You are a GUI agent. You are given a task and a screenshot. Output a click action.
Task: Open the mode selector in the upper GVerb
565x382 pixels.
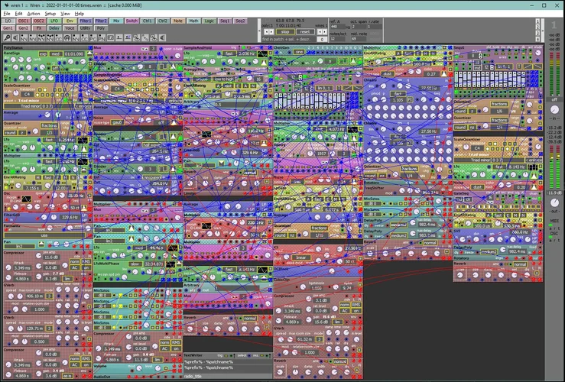[48, 296]
